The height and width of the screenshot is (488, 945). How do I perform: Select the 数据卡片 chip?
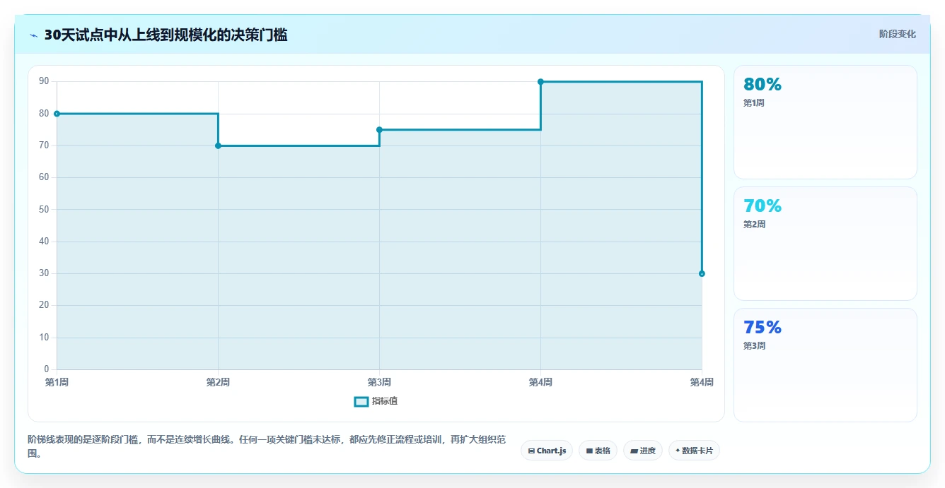click(x=694, y=451)
